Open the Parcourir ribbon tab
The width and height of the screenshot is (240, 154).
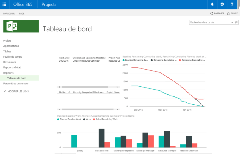pyautogui.click(x=9, y=13)
